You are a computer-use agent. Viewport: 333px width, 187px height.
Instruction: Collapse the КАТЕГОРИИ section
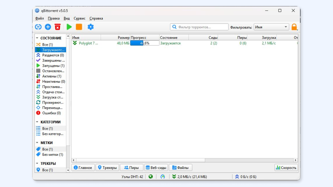[x=37, y=122]
